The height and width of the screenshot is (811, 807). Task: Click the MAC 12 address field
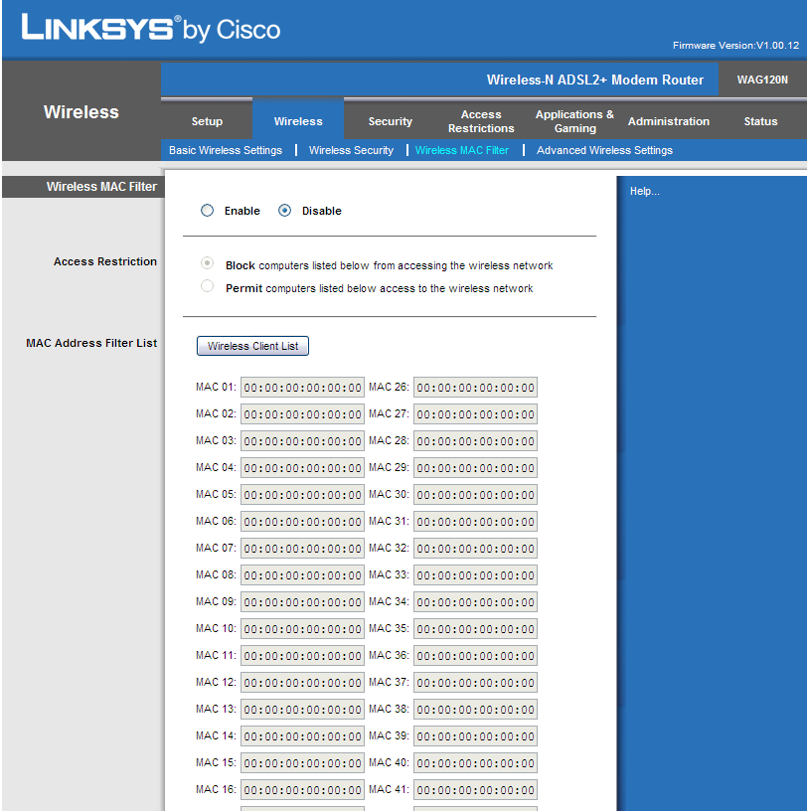tap(302, 683)
